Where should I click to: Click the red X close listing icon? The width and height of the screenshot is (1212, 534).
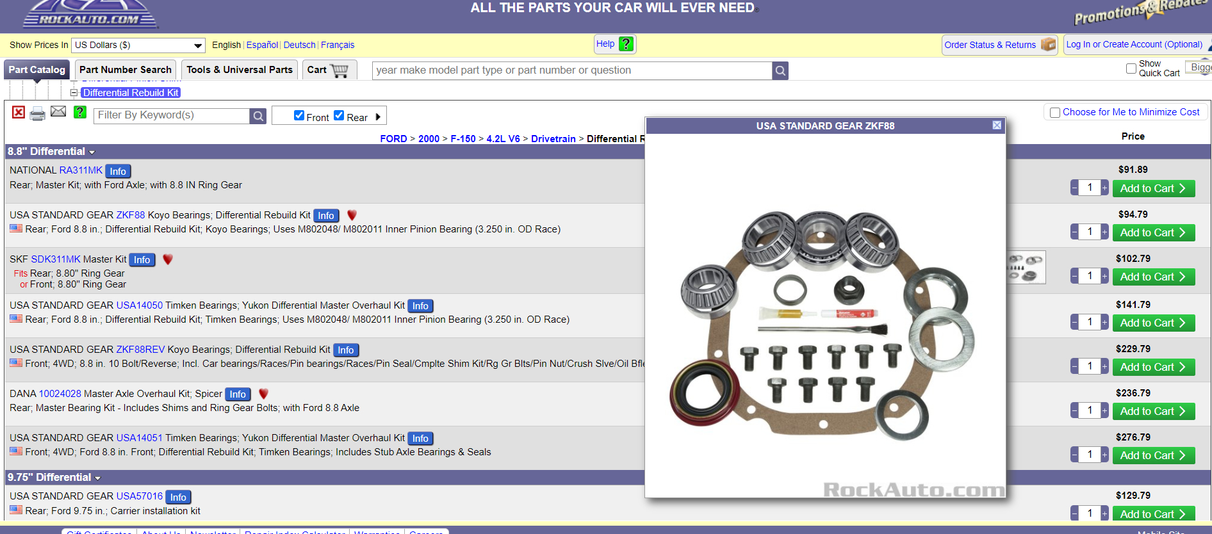pos(19,113)
